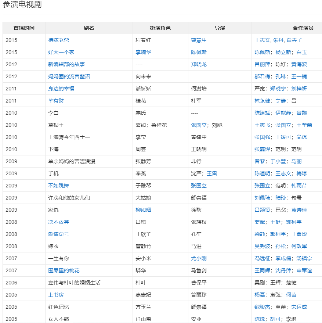Image resolution: width=322 pixels, height=323 pixels.
Task: Open co-star 朱丹 link
Action: (278, 40)
